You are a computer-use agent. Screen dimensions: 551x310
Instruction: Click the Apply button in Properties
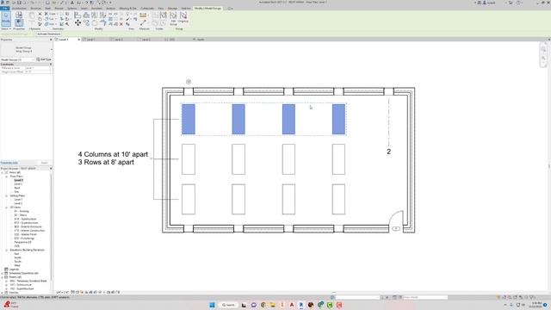pos(45,163)
